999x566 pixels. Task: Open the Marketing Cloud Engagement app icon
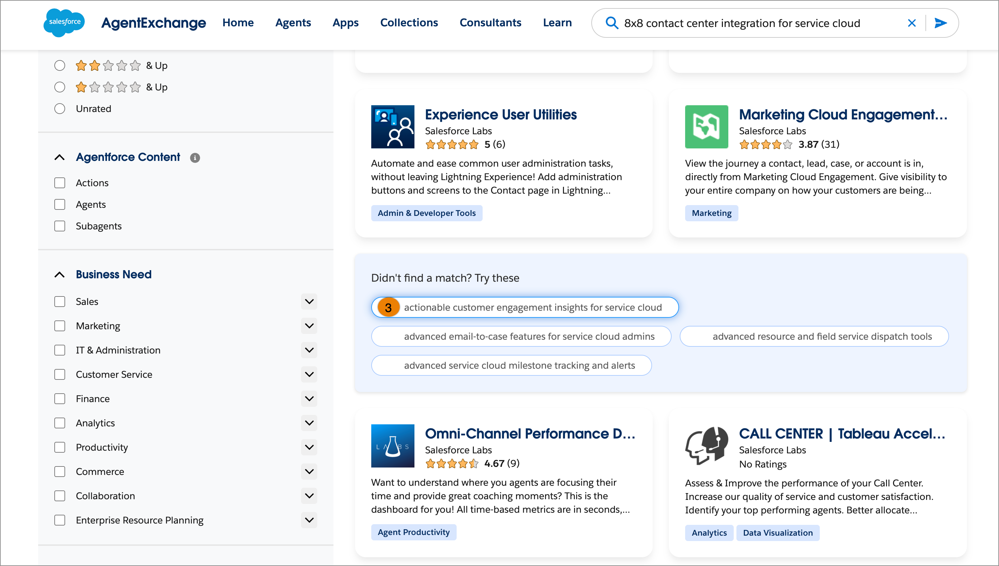707,127
